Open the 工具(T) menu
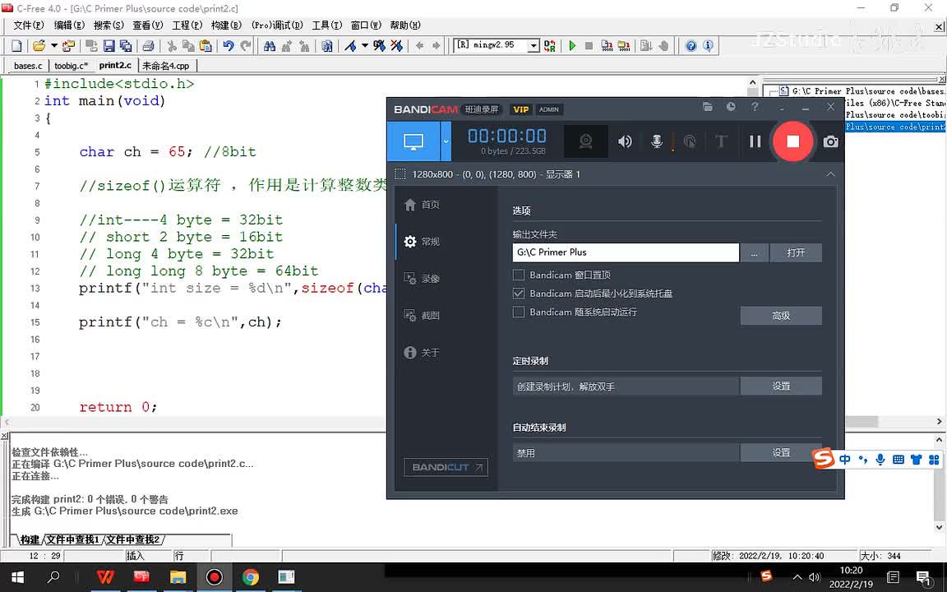 (x=326, y=25)
